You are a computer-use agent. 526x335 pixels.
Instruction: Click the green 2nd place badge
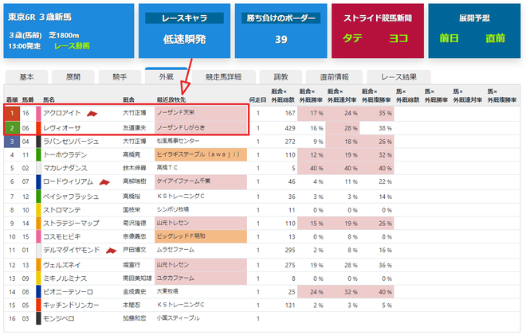pos(12,128)
